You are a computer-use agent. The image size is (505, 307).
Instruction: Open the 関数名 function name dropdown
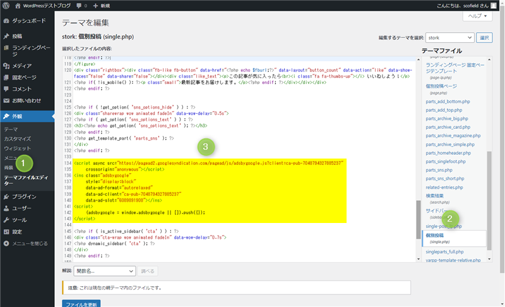(x=104, y=271)
